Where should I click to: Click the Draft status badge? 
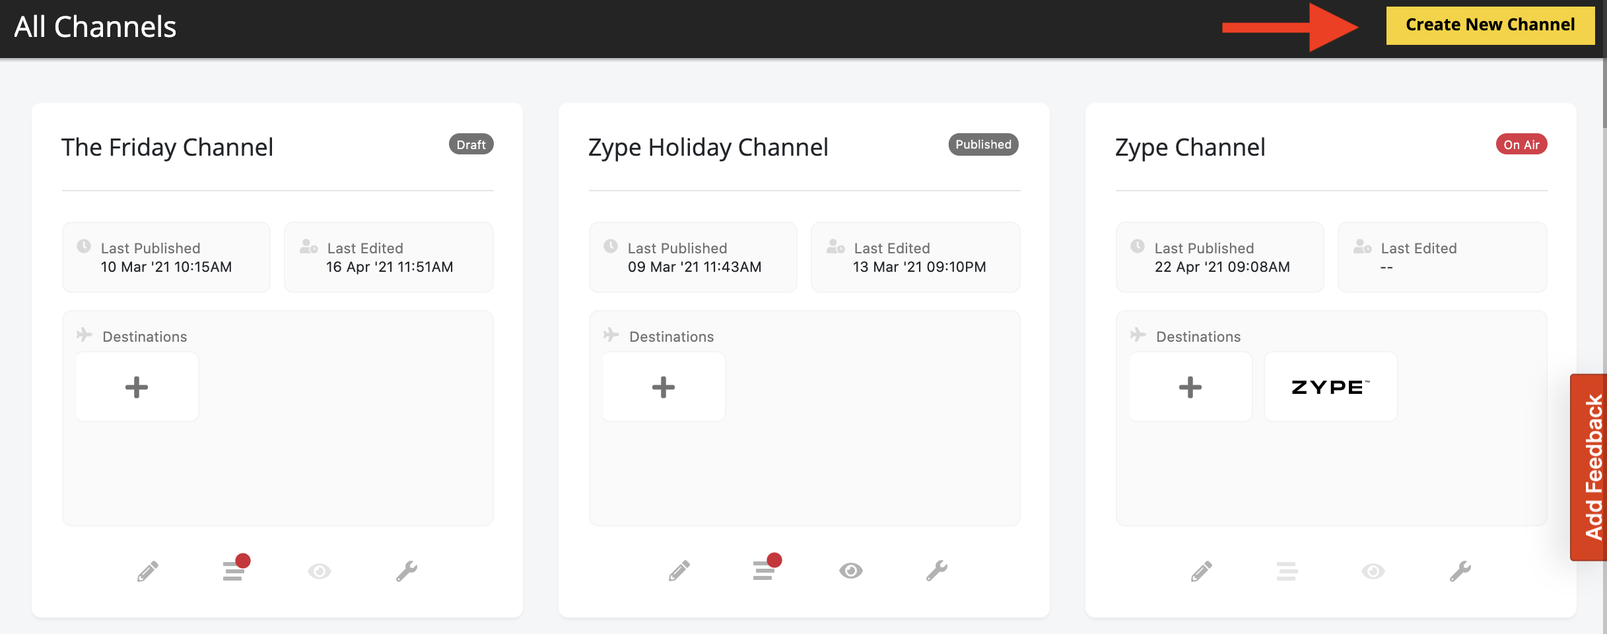(x=471, y=144)
